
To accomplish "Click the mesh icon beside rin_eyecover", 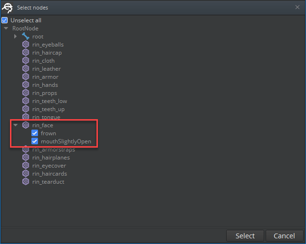I will [x=26, y=166].
